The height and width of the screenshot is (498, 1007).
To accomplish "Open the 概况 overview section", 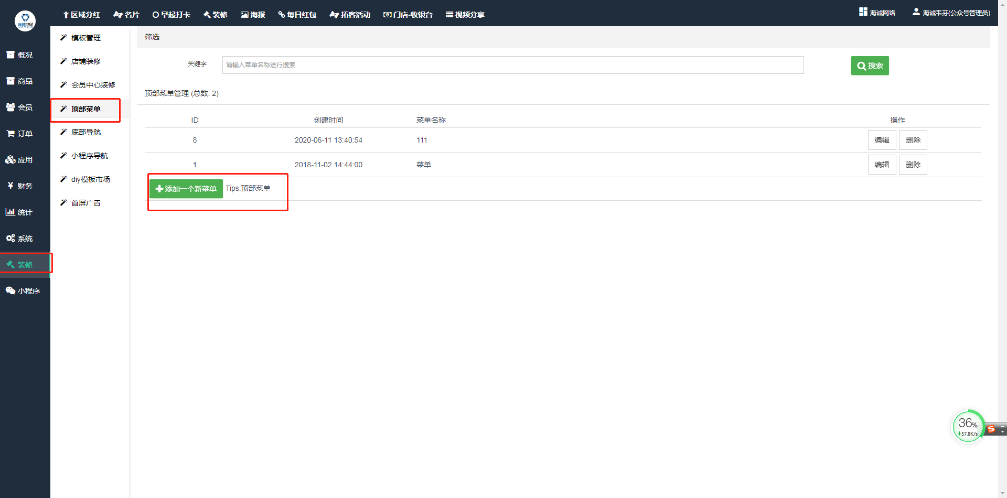I will pyautogui.click(x=25, y=55).
